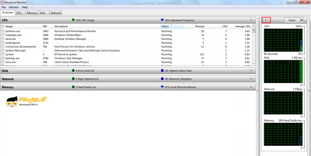
Task: Click the green Network I/O indicator icon
Action: click(x=73, y=79)
